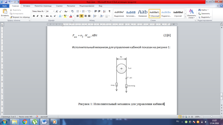This screenshot has width=223, height=125.
Task: Open the Font dialog launcher
Action: pyautogui.click(x=74, y=21)
